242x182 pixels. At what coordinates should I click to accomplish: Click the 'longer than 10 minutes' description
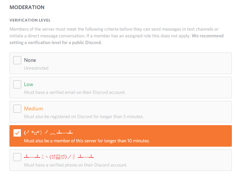[x=87, y=141]
